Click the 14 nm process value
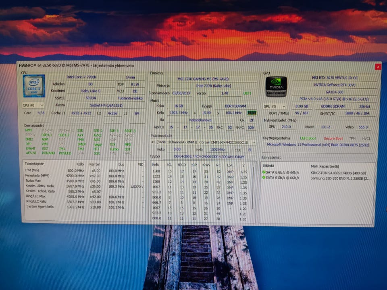 coord(130,77)
